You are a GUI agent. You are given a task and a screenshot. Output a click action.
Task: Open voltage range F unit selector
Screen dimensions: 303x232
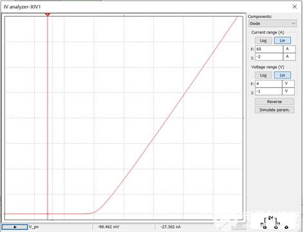click(288, 84)
